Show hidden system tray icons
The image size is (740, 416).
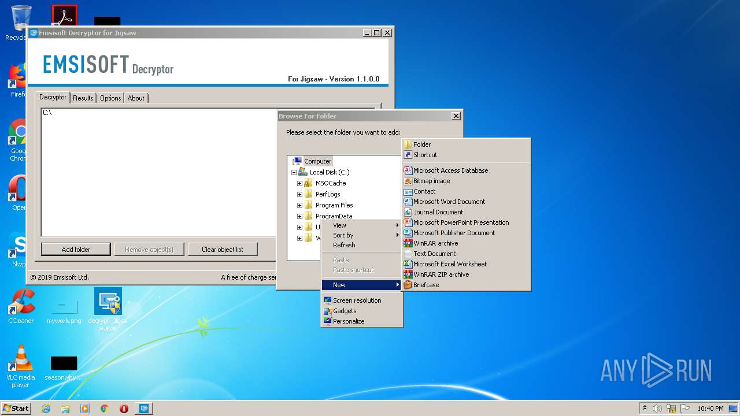pyautogui.click(x=645, y=408)
